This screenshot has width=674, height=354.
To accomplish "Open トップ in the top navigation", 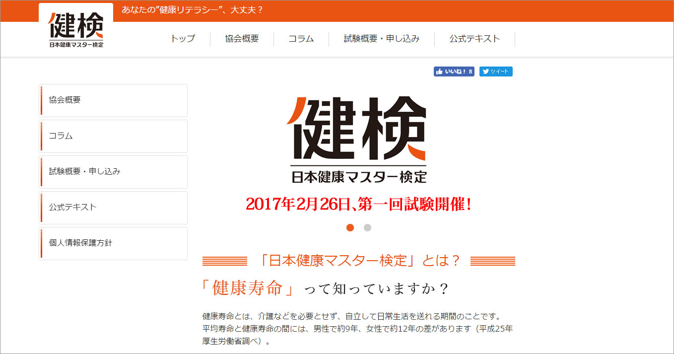I will point(183,39).
